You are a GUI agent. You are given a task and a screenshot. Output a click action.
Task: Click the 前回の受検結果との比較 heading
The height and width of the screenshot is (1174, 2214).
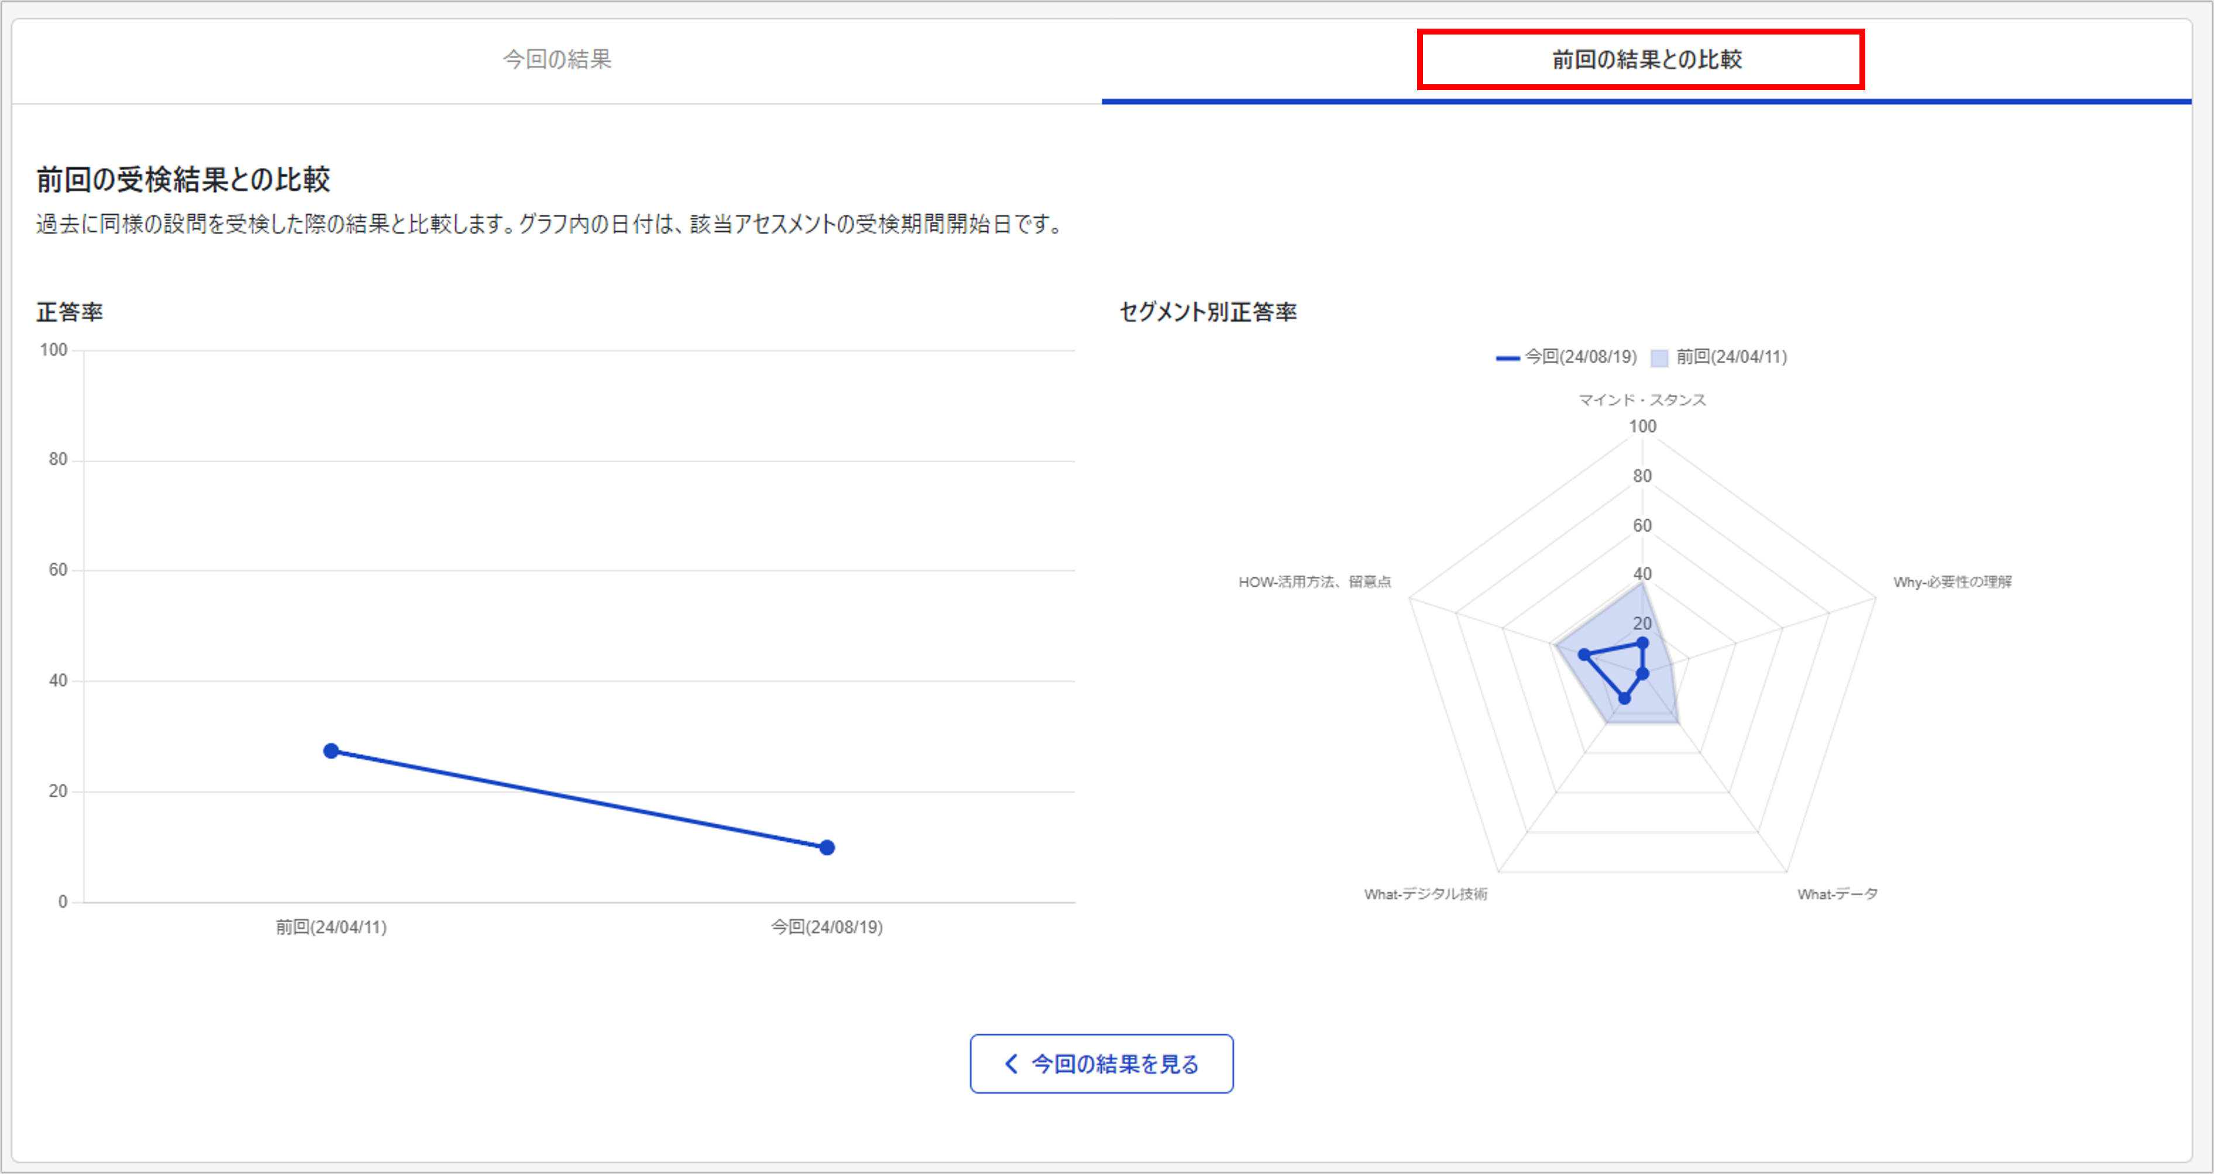(183, 180)
